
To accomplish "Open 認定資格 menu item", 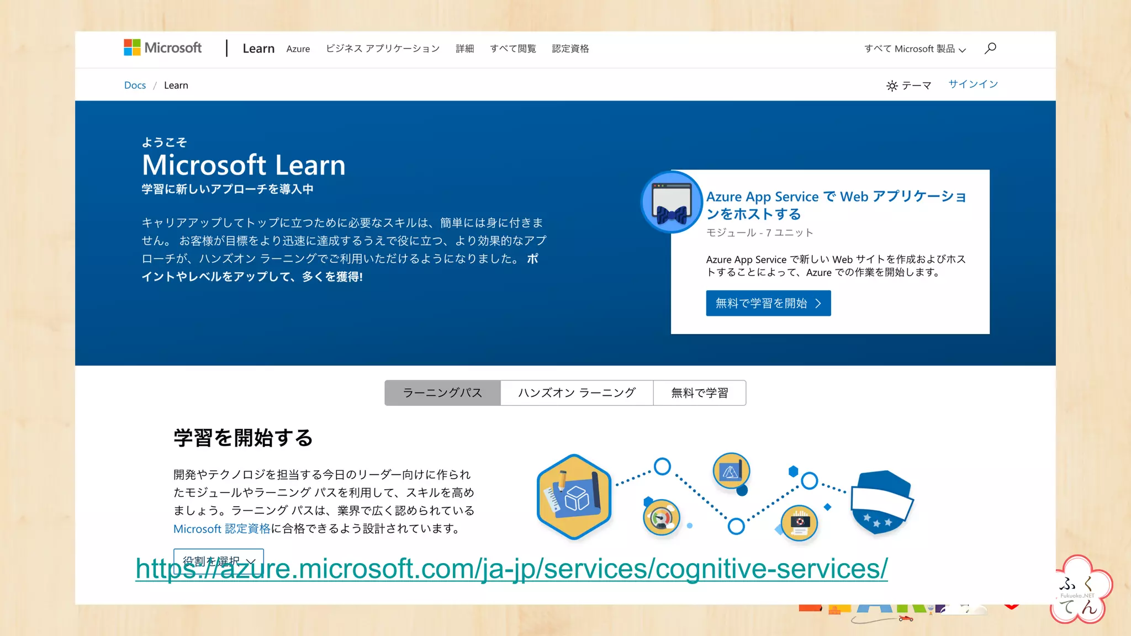I will [570, 49].
